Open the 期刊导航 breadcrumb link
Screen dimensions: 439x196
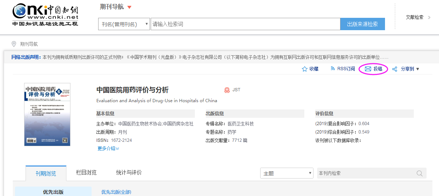click(x=29, y=44)
